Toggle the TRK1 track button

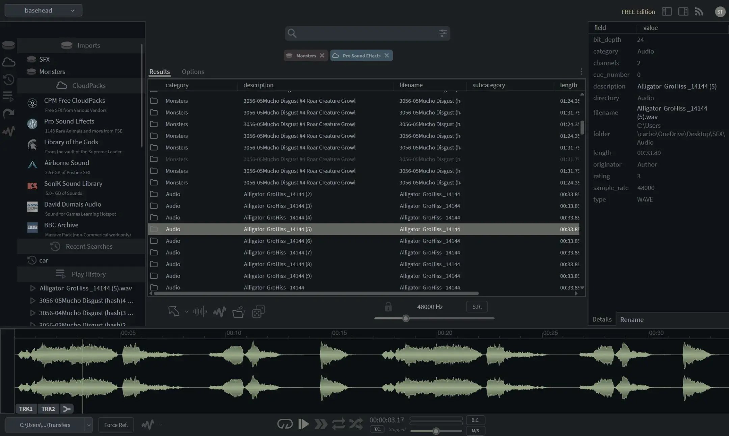[26, 409]
